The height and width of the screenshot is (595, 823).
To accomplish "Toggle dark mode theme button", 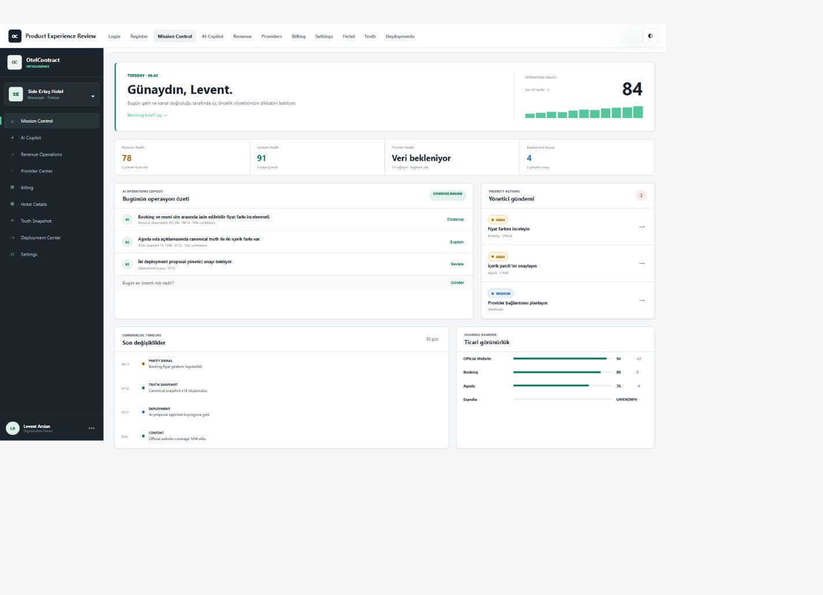I will 650,36.
